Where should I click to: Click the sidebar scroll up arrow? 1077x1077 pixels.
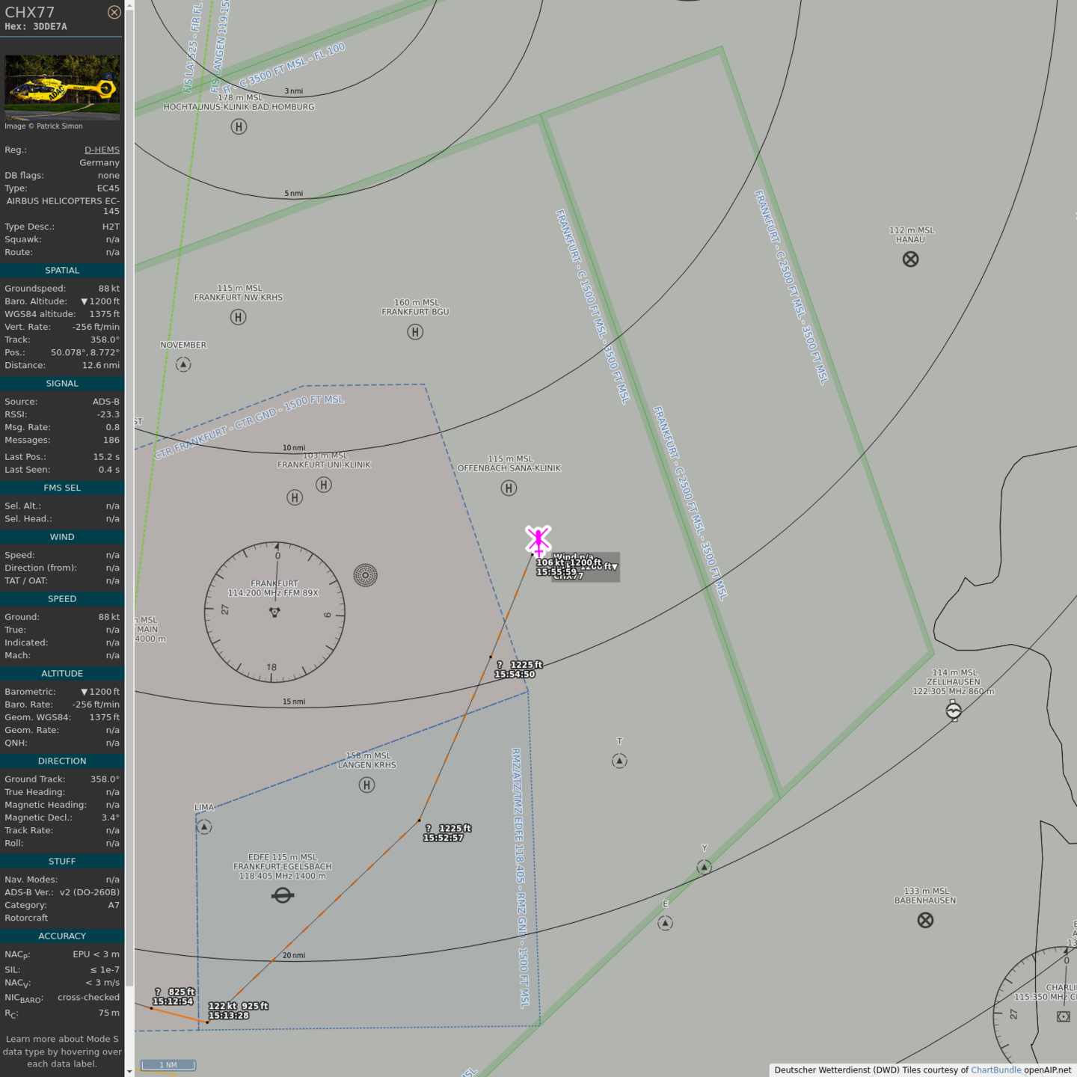[129, 5]
